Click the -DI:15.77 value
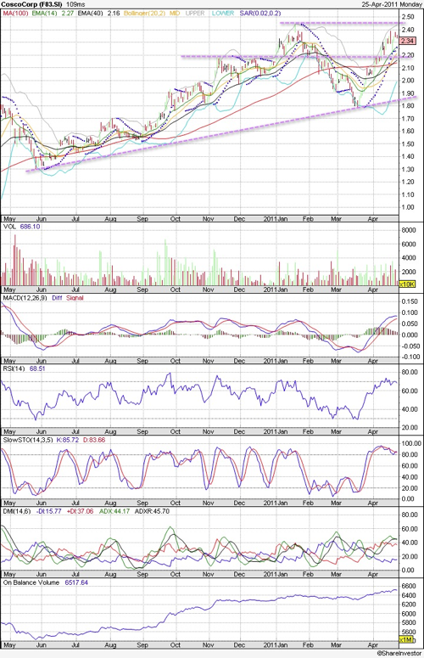This screenshot has height=658, width=424. (48, 512)
